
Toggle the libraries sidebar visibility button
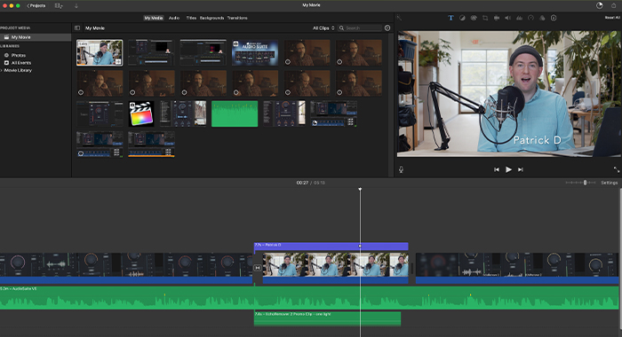pos(77,28)
